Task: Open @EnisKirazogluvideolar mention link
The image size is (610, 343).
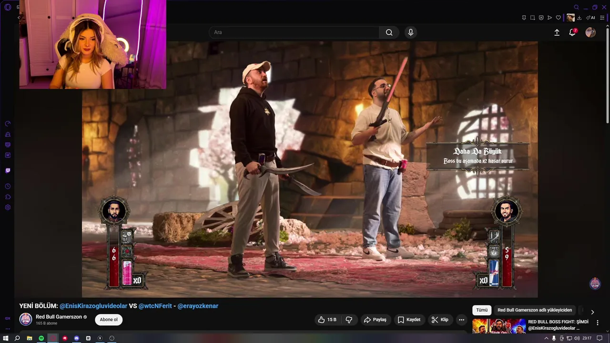Action: [93, 306]
